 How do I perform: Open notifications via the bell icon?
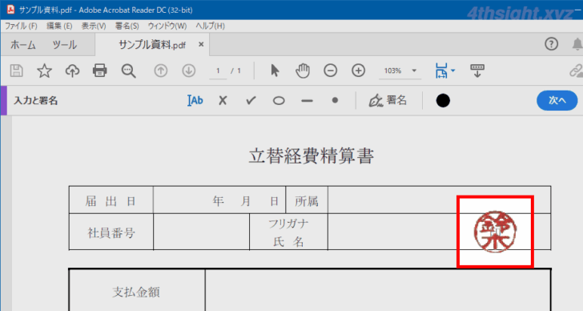[577, 44]
